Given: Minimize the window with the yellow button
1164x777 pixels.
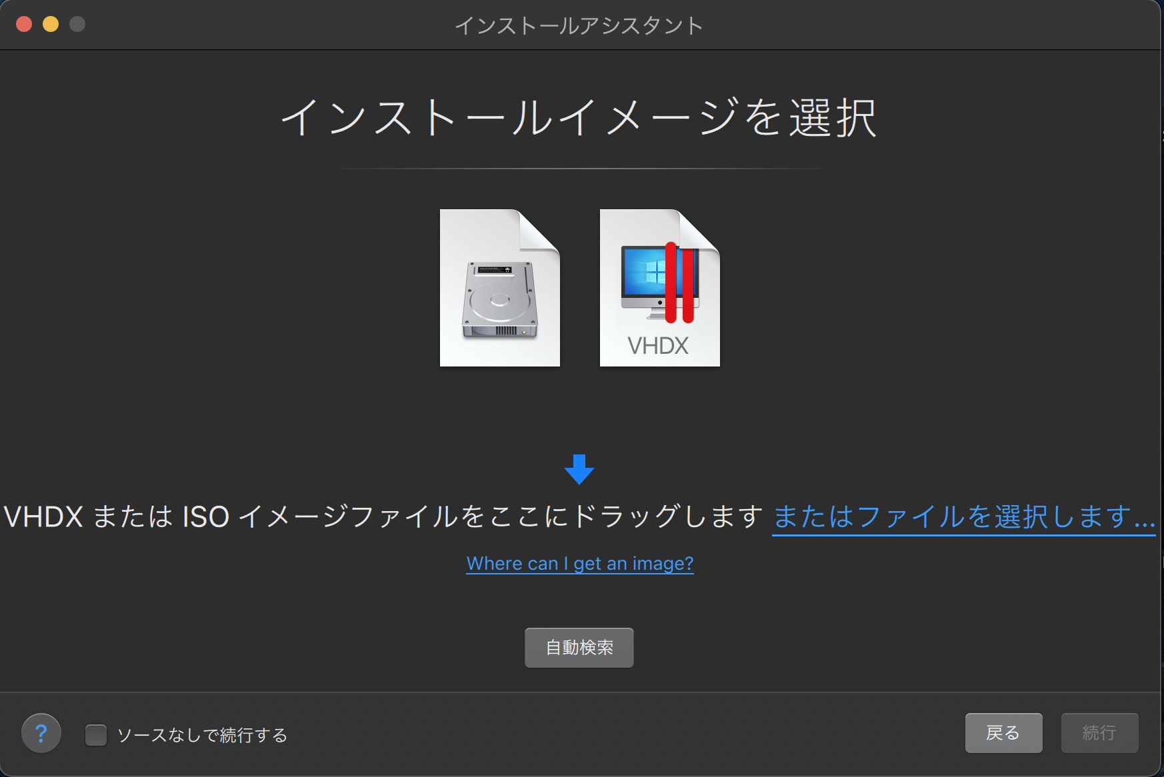Looking at the screenshot, I should pos(51,24).
